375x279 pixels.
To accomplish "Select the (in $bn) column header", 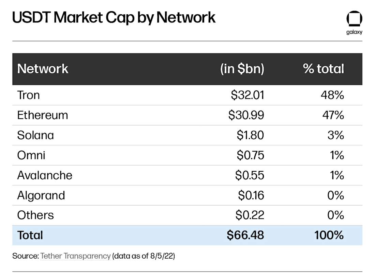I will point(242,69).
